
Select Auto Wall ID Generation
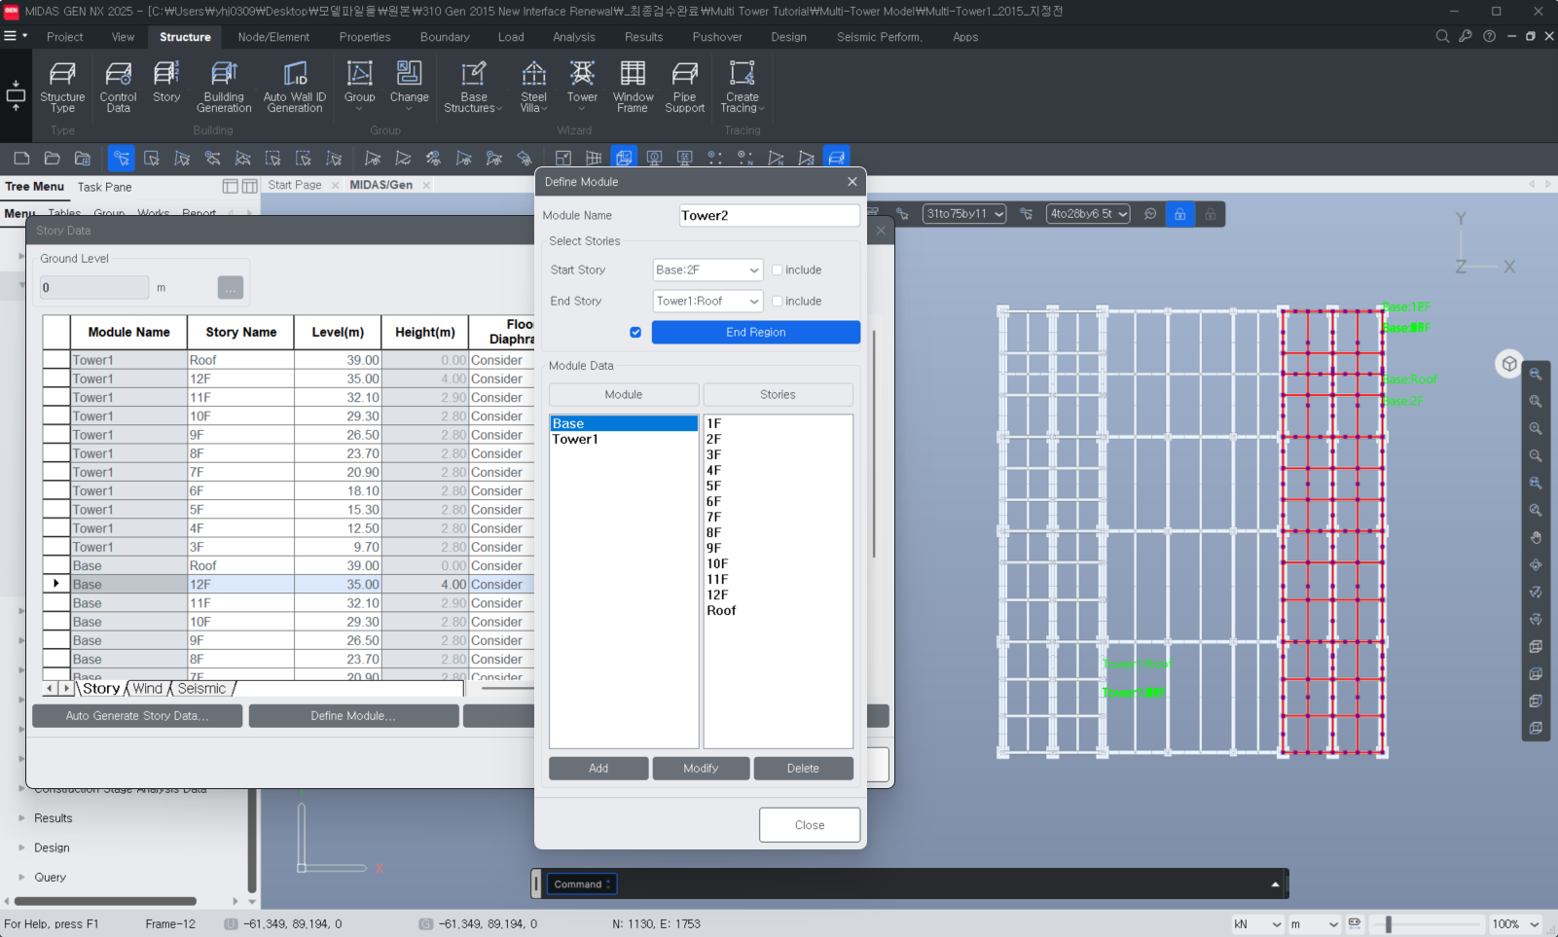pyautogui.click(x=294, y=86)
